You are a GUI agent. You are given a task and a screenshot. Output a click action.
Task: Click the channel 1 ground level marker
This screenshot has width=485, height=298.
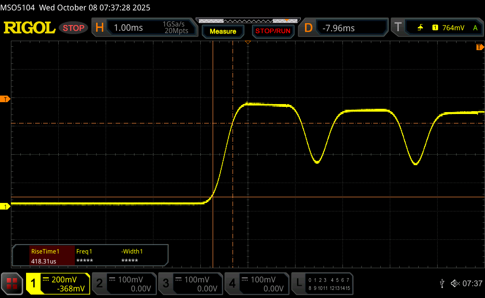(6, 207)
